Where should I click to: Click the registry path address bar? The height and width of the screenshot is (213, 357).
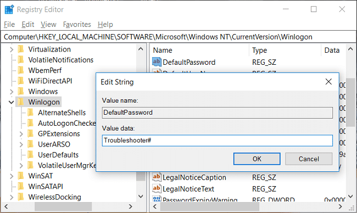tap(178, 37)
